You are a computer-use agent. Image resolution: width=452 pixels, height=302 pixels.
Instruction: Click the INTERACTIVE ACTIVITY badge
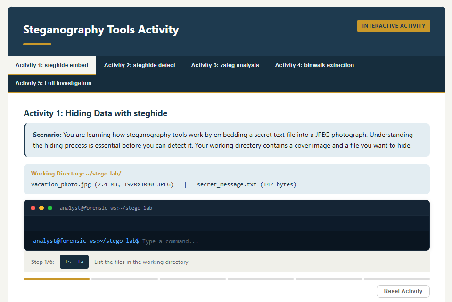393,26
